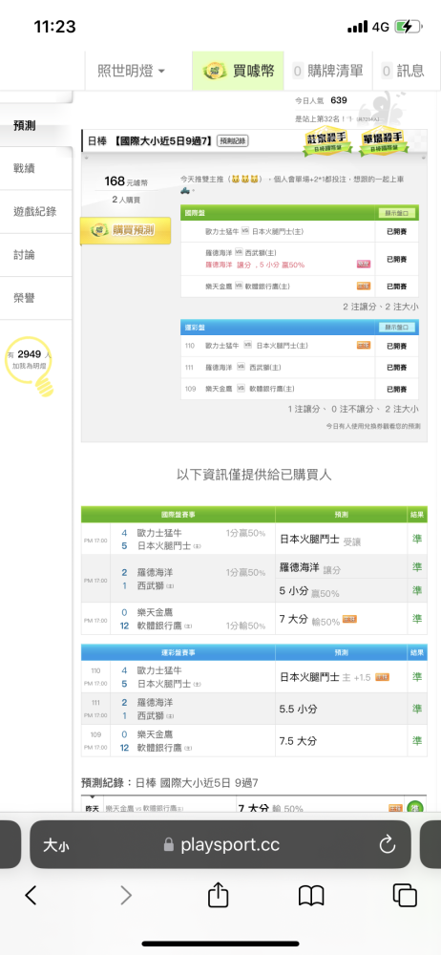This screenshot has width=441, height=955.
Task: Click the 5.5 小分 prediction cell
Action: point(342,709)
